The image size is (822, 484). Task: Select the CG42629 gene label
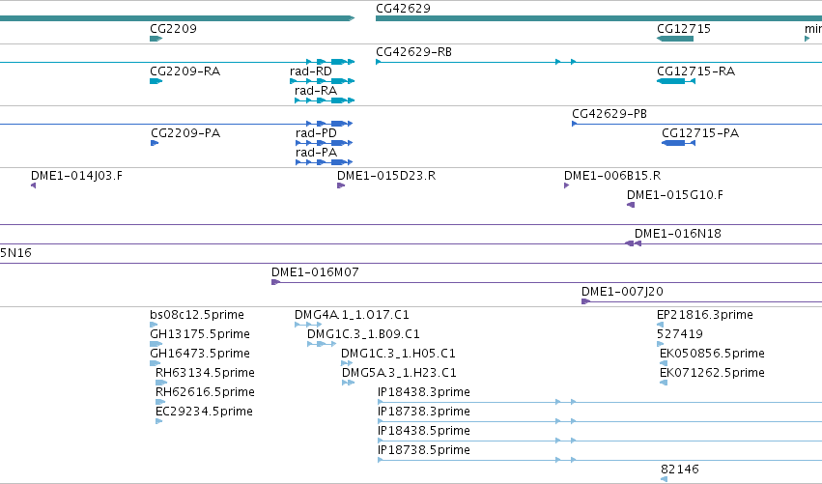coord(403,9)
